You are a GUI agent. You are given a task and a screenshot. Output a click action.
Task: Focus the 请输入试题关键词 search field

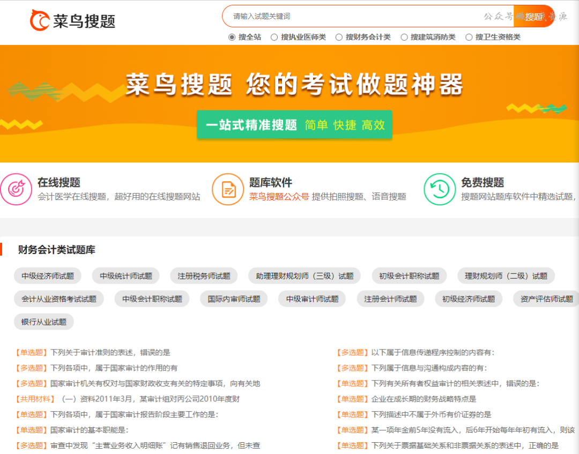(368, 16)
